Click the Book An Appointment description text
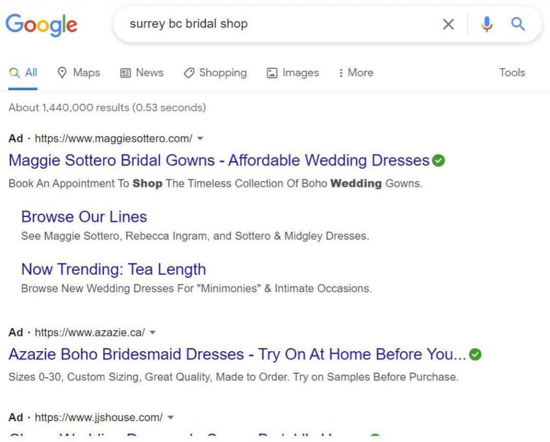550x442 pixels. pyautogui.click(x=215, y=184)
